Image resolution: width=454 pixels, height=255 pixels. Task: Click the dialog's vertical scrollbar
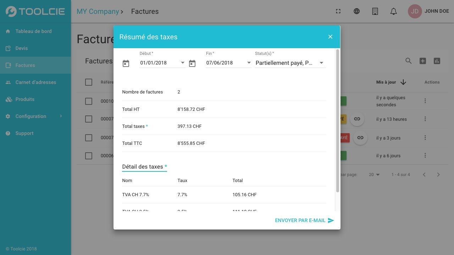pos(337,120)
